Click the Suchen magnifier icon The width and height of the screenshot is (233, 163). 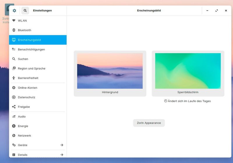(x=14, y=59)
